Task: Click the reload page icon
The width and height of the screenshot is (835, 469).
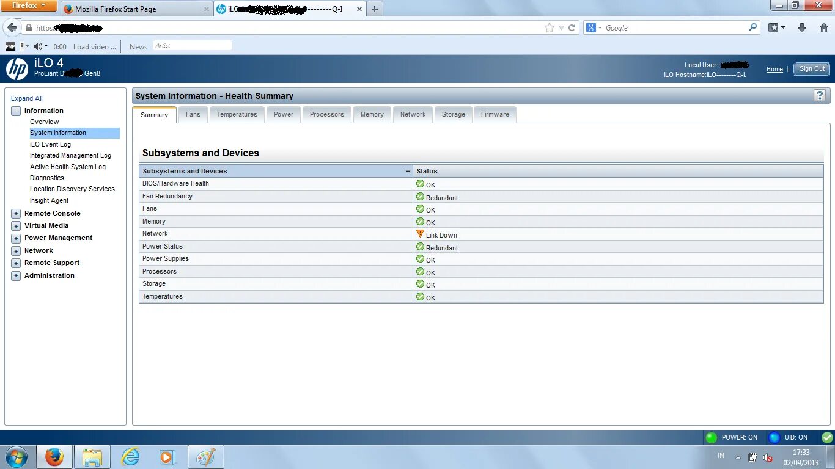Action: click(x=572, y=27)
